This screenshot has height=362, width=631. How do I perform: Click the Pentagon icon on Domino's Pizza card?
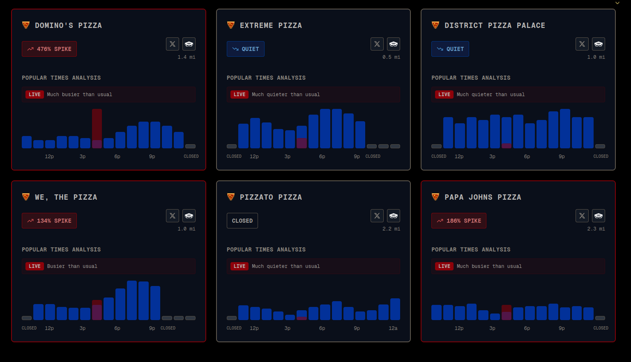pos(189,44)
